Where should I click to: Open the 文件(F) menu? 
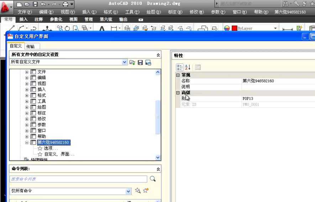[25, 12]
